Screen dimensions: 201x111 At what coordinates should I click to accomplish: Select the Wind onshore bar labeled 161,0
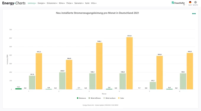pyautogui.click(x=32, y=83)
